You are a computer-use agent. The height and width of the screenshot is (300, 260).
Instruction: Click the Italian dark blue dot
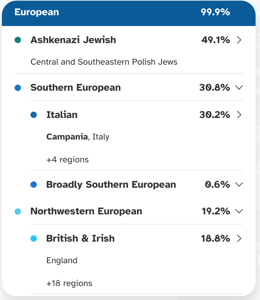pyautogui.click(x=34, y=115)
